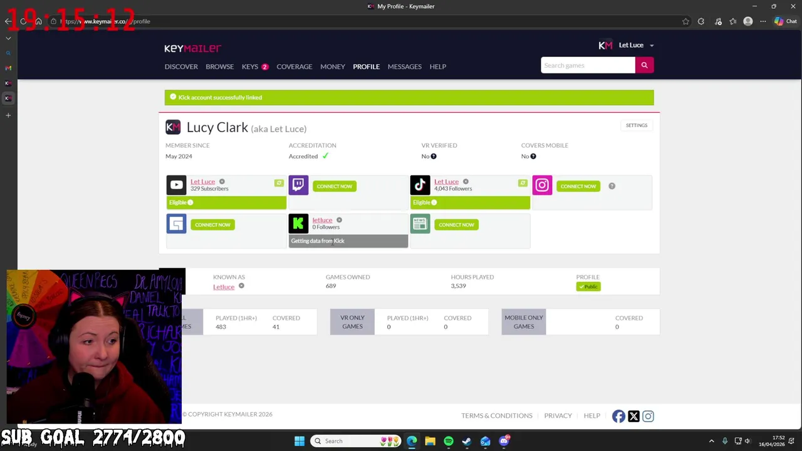
Task: Open the Messages menu item
Action: (x=404, y=66)
